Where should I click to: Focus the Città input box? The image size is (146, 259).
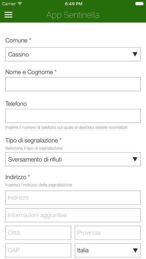[38, 233]
